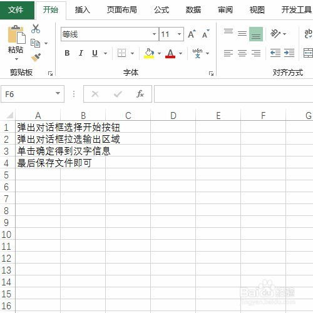Click cell with 弹出对话框选择开始按钮
313x313 pixels.
coord(38,127)
